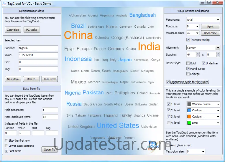Viewport: 225px width, 162px height.
Task: Open the Font name dropdown
Action: 218,20
